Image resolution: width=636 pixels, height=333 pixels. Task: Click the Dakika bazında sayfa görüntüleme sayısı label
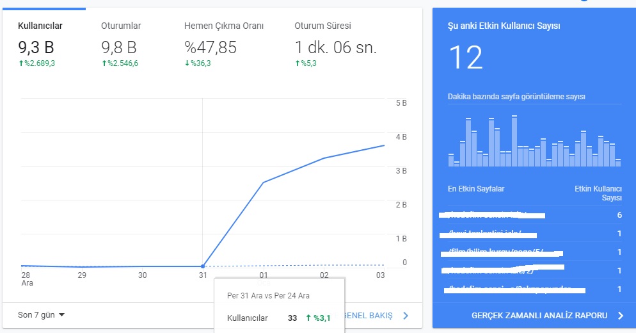point(516,97)
